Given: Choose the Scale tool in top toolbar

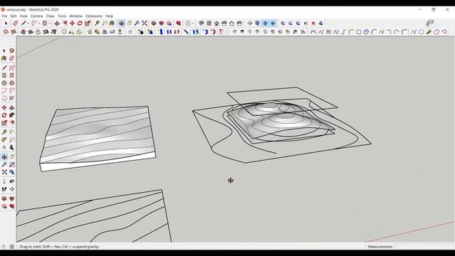Looking at the screenshot, I should [x=87, y=23].
